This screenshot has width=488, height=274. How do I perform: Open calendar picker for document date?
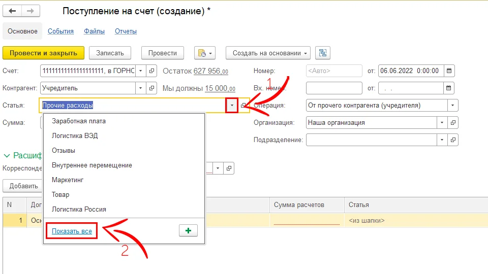pos(449,71)
